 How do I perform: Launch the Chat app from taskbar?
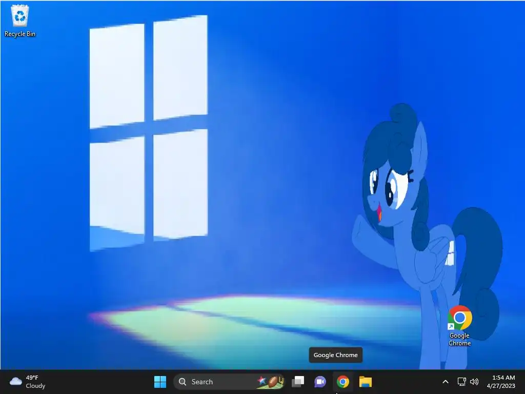[x=320, y=382]
